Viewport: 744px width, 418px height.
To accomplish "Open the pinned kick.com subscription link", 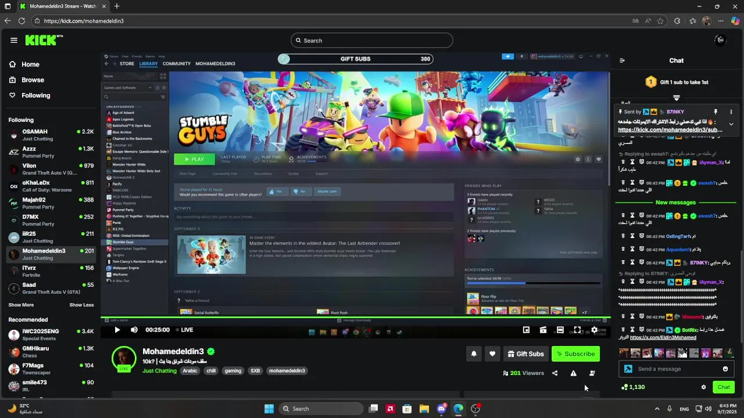I will 670,130.
